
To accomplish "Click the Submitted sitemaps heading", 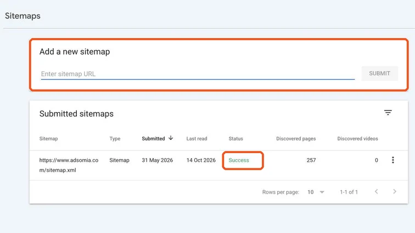I will 76,114.
